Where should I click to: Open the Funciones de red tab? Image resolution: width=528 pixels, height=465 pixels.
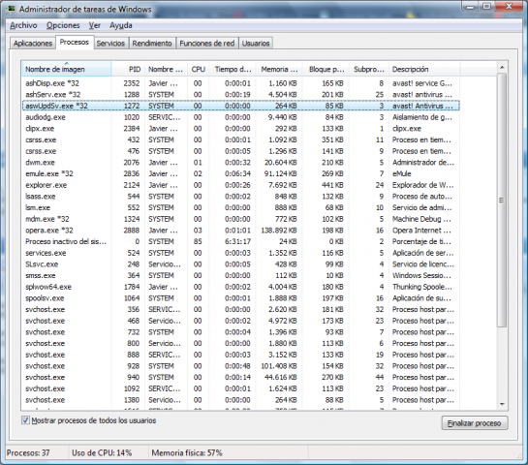207,44
